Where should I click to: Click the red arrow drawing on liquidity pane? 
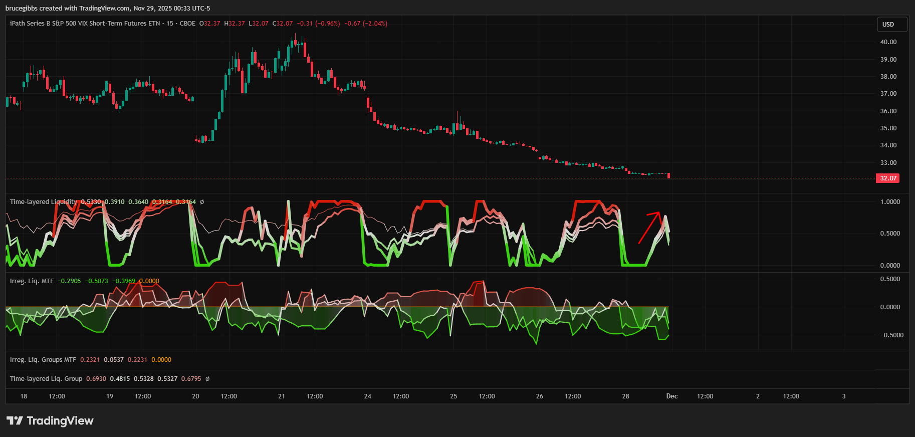click(x=649, y=227)
